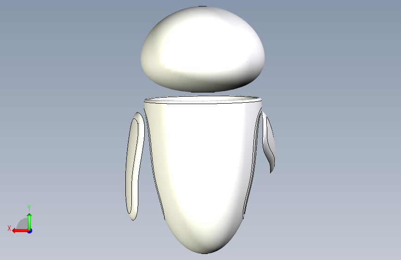Click the gray XY plane quadrant on triad
Screen dimensions: 401x260
(x=23, y=223)
